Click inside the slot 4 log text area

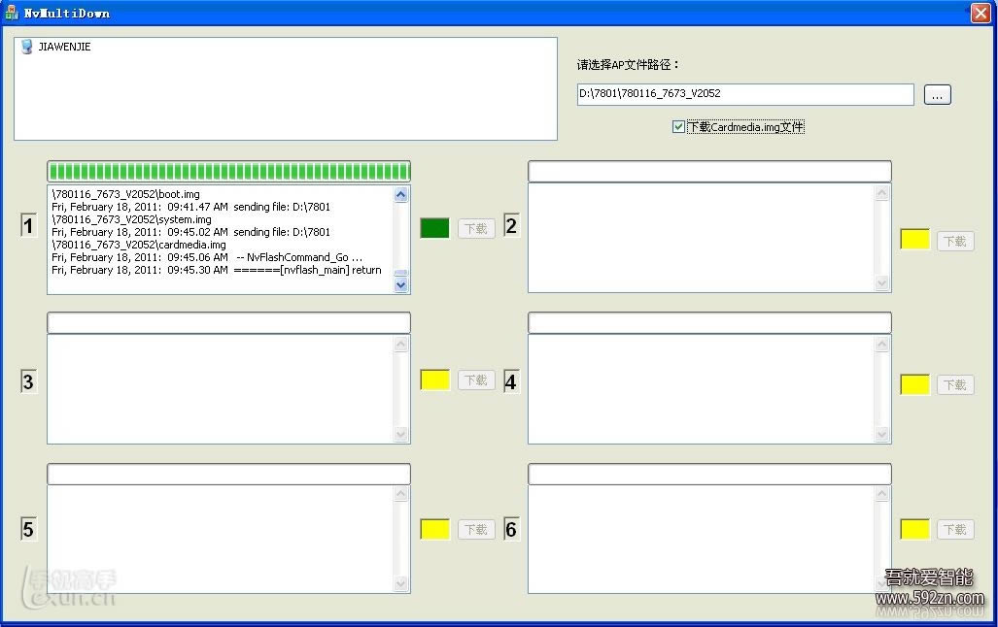(x=702, y=388)
